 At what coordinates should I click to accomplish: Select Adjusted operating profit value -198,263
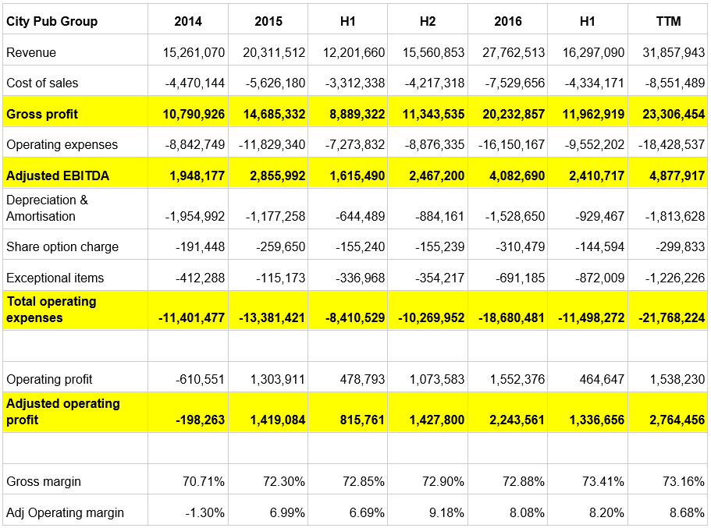200,420
